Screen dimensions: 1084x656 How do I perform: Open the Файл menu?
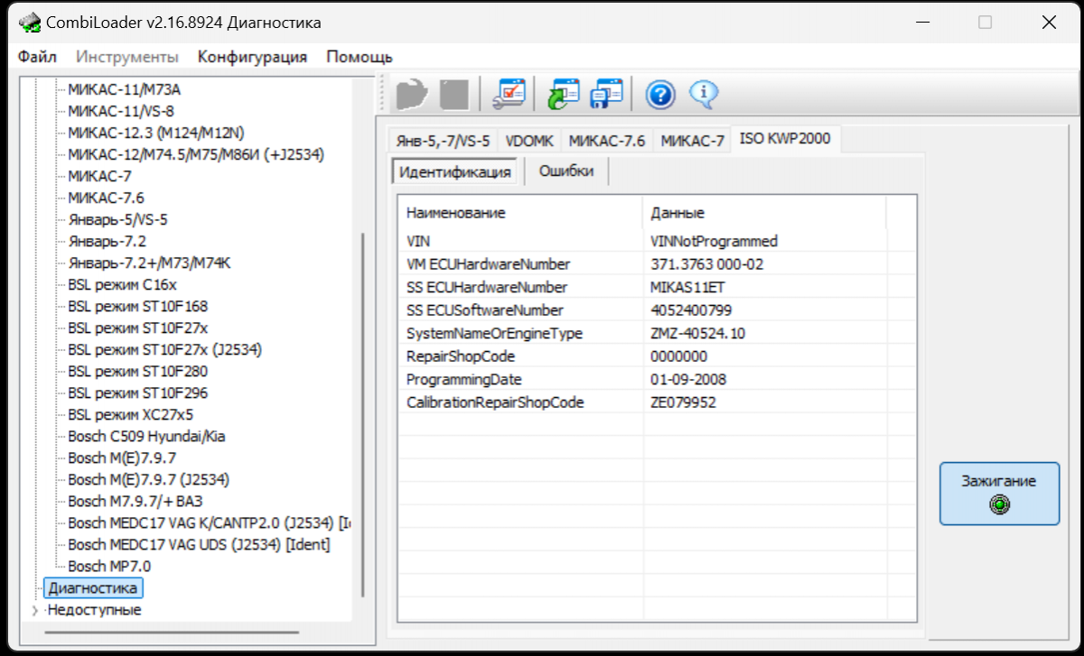pyautogui.click(x=37, y=57)
